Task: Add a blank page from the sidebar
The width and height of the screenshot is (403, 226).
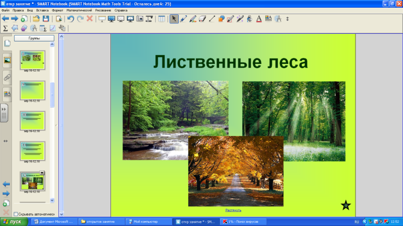Action: coord(6,203)
